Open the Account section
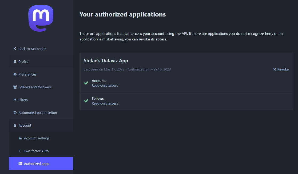 pyautogui.click(x=41, y=125)
